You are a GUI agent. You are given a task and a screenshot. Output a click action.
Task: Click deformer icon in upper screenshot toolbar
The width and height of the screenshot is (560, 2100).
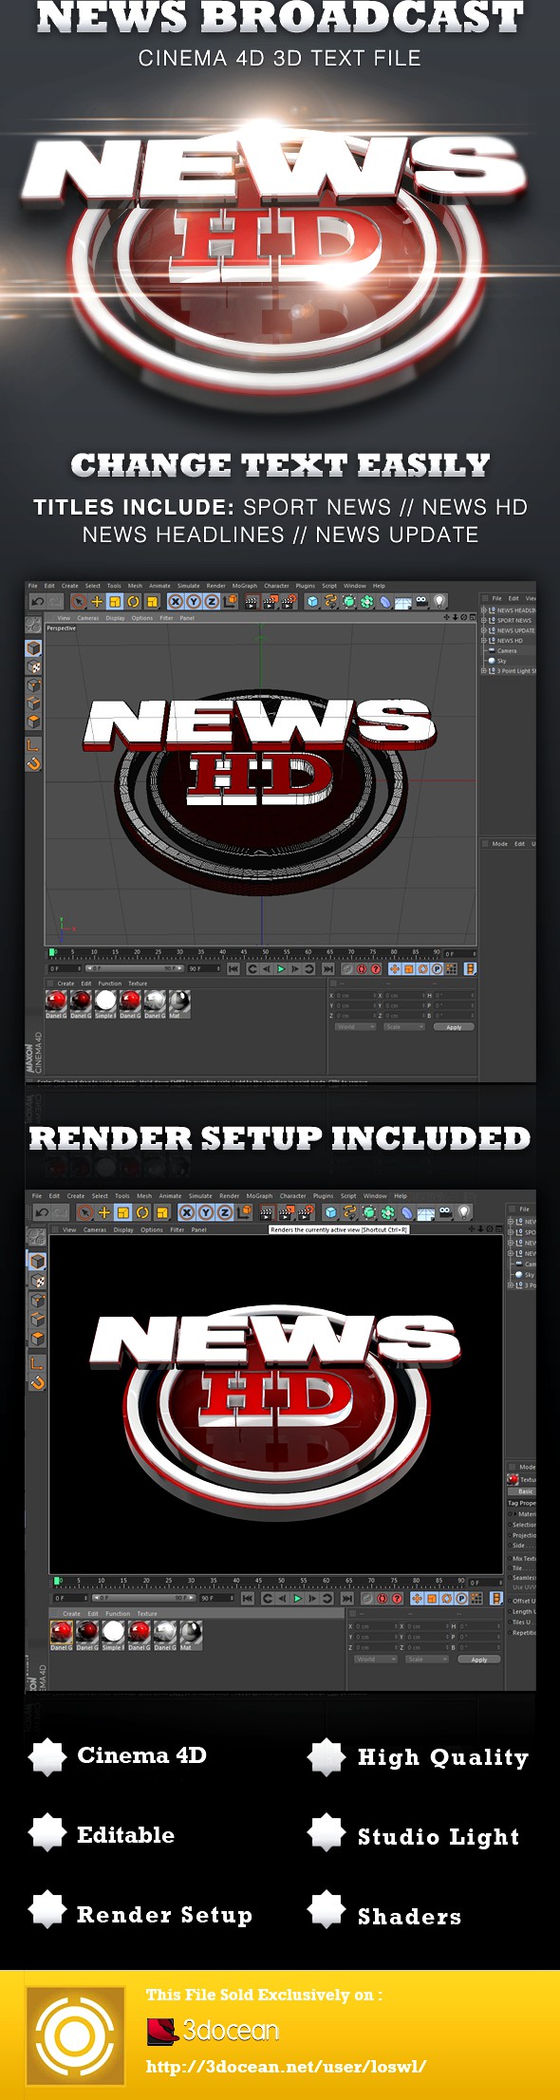pos(385,601)
